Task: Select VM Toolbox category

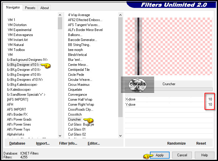Action: [16, 50]
